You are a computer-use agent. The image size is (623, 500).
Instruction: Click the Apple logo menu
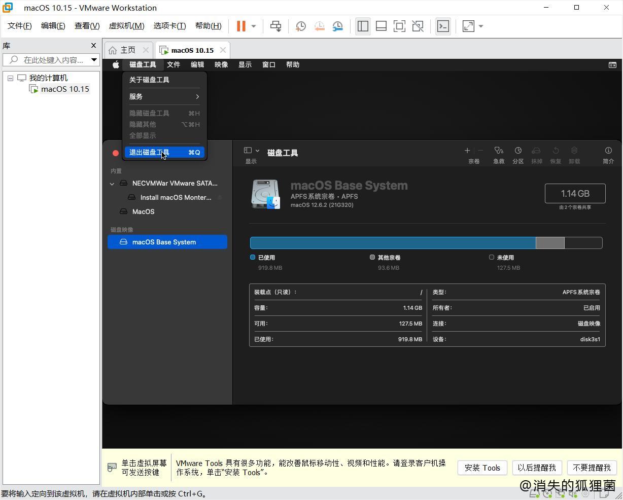click(x=116, y=64)
